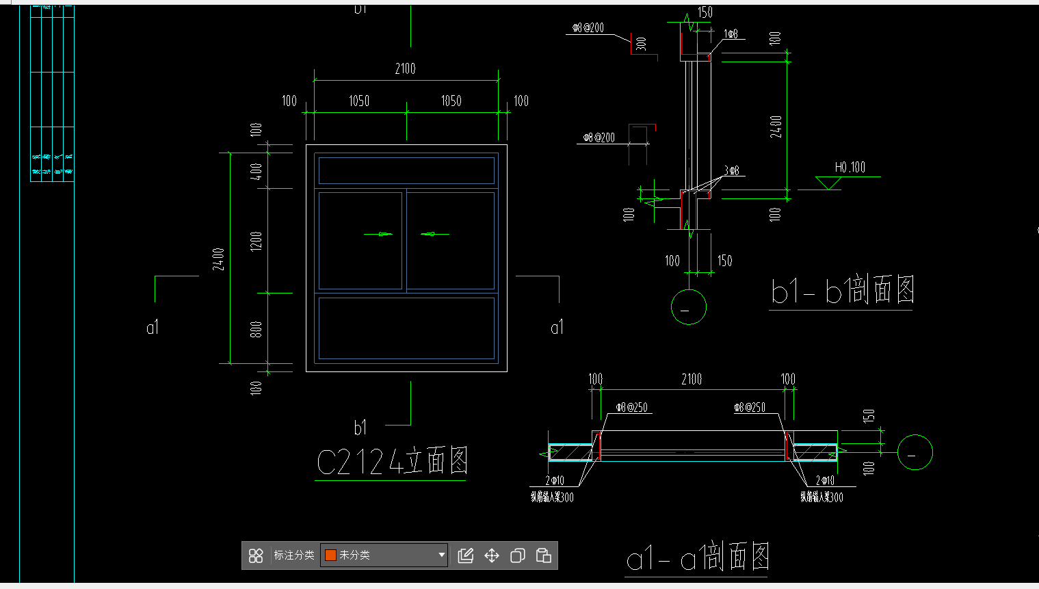Screen dimensions: 1039x589
Task: Click the left 纵筋锚入梁300 note
Action: pyautogui.click(x=552, y=497)
